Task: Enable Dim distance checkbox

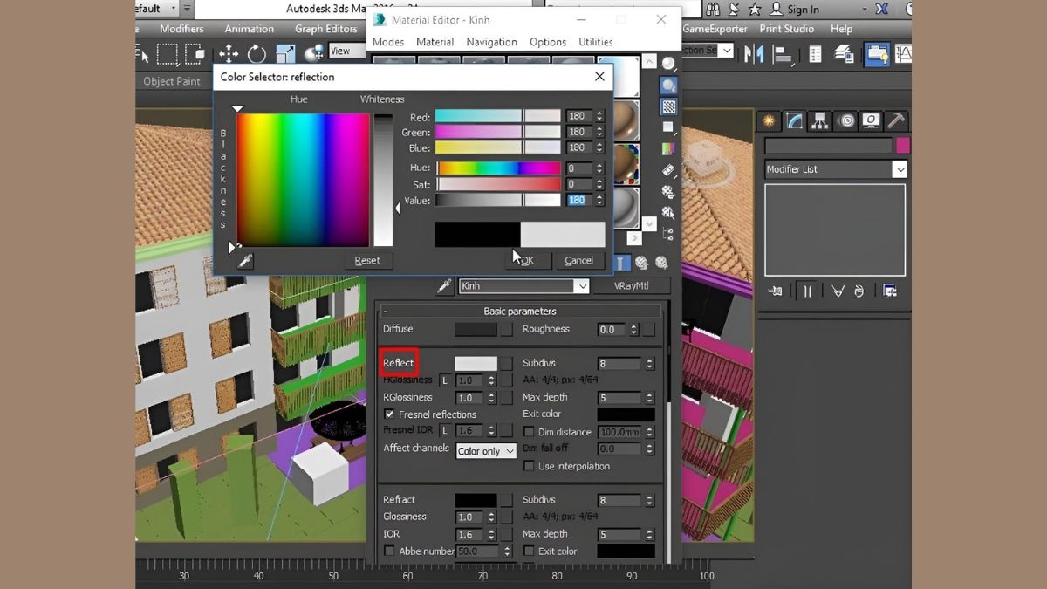Action: pos(529,431)
